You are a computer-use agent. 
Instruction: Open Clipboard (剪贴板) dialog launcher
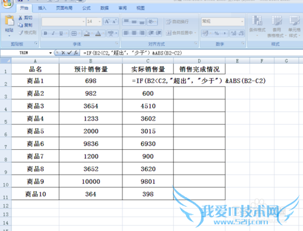coord(36,44)
